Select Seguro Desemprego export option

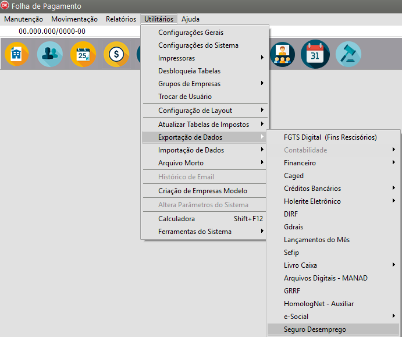click(x=315, y=329)
